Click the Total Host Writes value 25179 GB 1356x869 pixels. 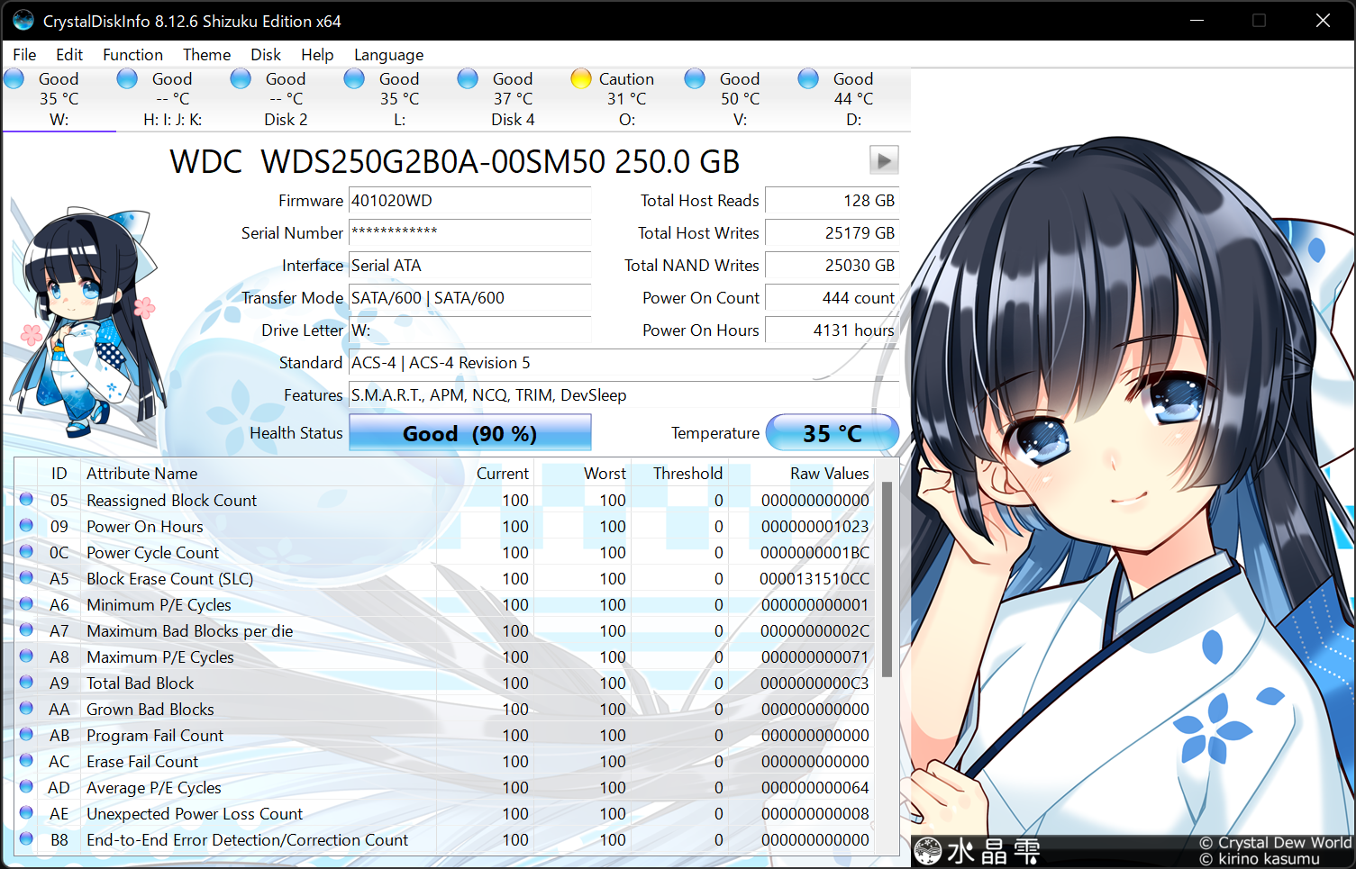click(x=832, y=233)
